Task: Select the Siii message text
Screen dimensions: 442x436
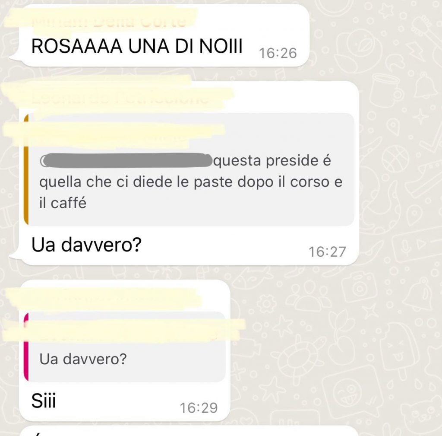Action: pos(44,400)
